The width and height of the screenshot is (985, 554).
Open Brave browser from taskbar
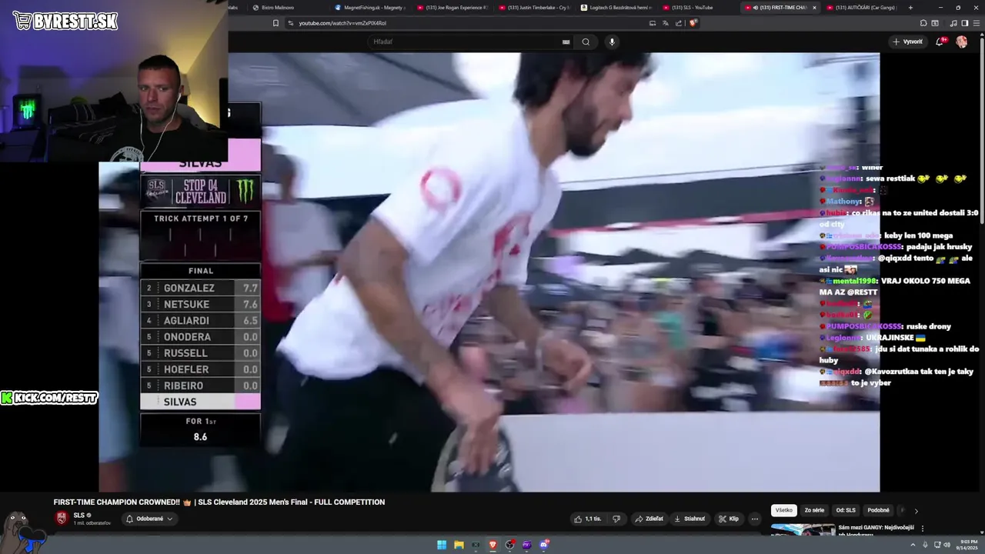point(493,545)
